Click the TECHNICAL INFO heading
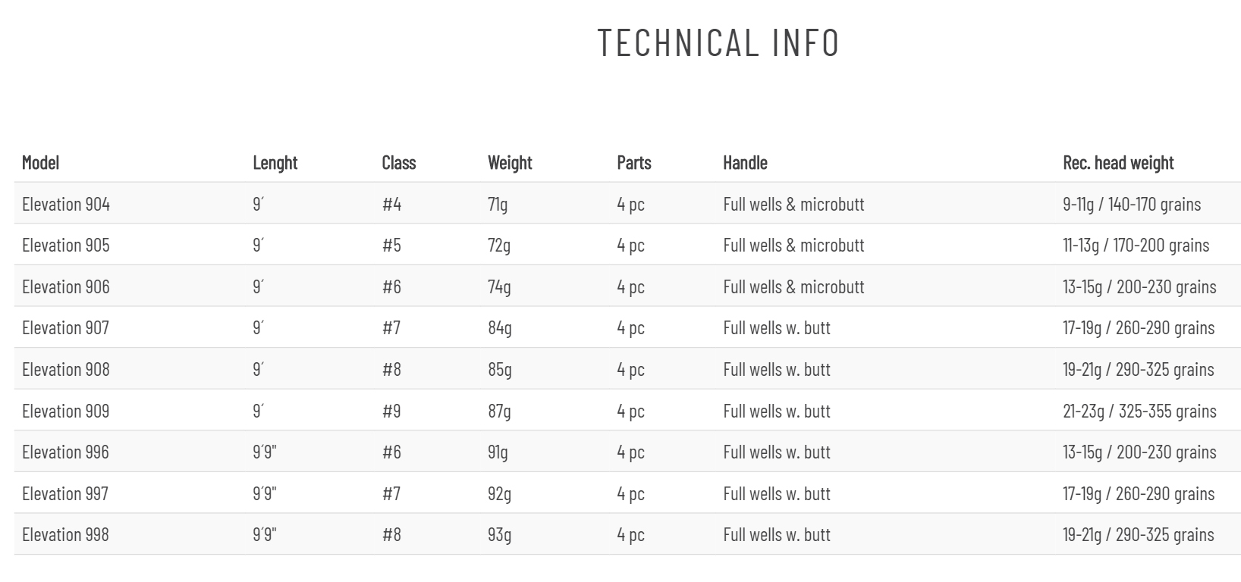This screenshot has height=582, width=1241. [x=718, y=42]
